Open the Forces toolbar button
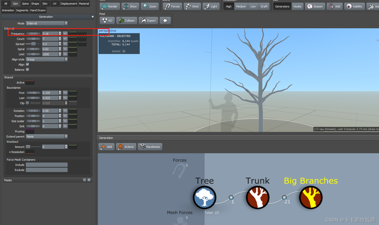This screenshot has width=379, height=225. pos(172,6)
